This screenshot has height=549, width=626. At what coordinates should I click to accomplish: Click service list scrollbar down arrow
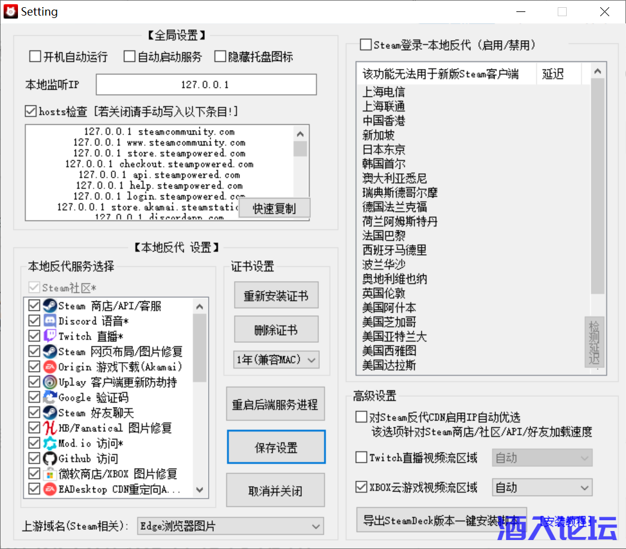pyautogui.click(x=199, y=490)
